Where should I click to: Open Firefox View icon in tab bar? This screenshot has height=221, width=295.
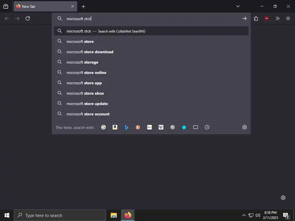[6, 6]
